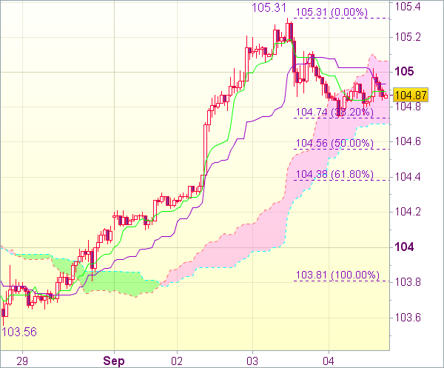Viewport: 444px width, 368px height.
Task: Click the 105.31 high price annotation
Action: point(269,7)
